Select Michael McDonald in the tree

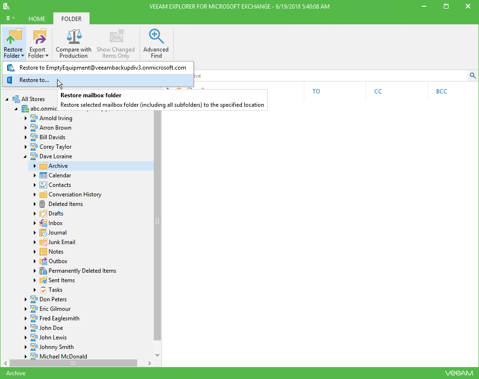point(63,357)
